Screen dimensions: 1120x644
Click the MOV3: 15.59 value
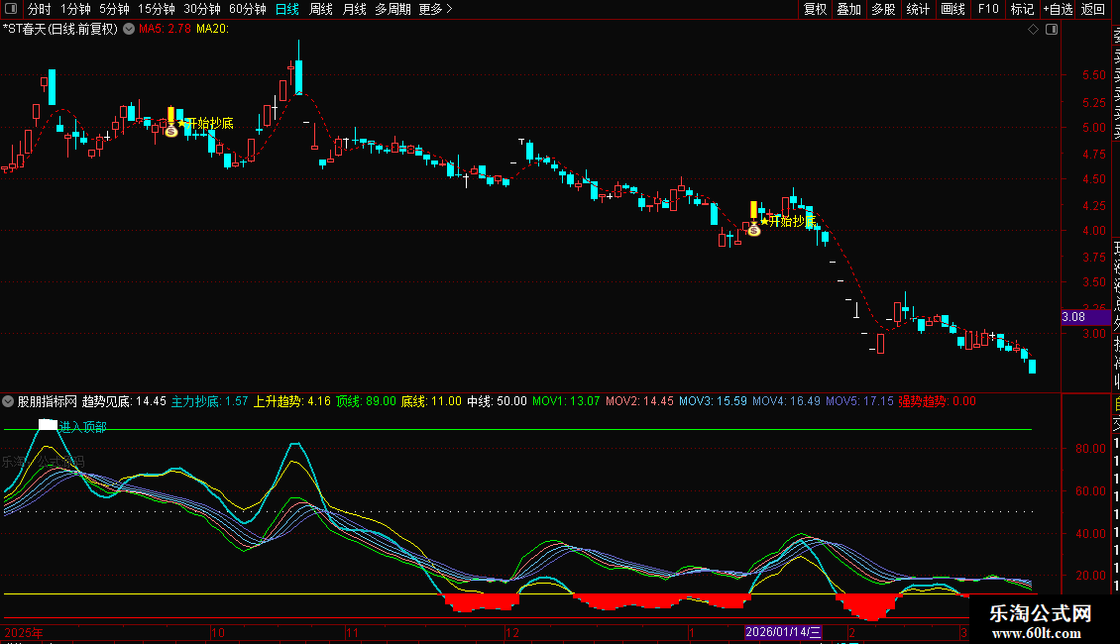coord(713,401)
